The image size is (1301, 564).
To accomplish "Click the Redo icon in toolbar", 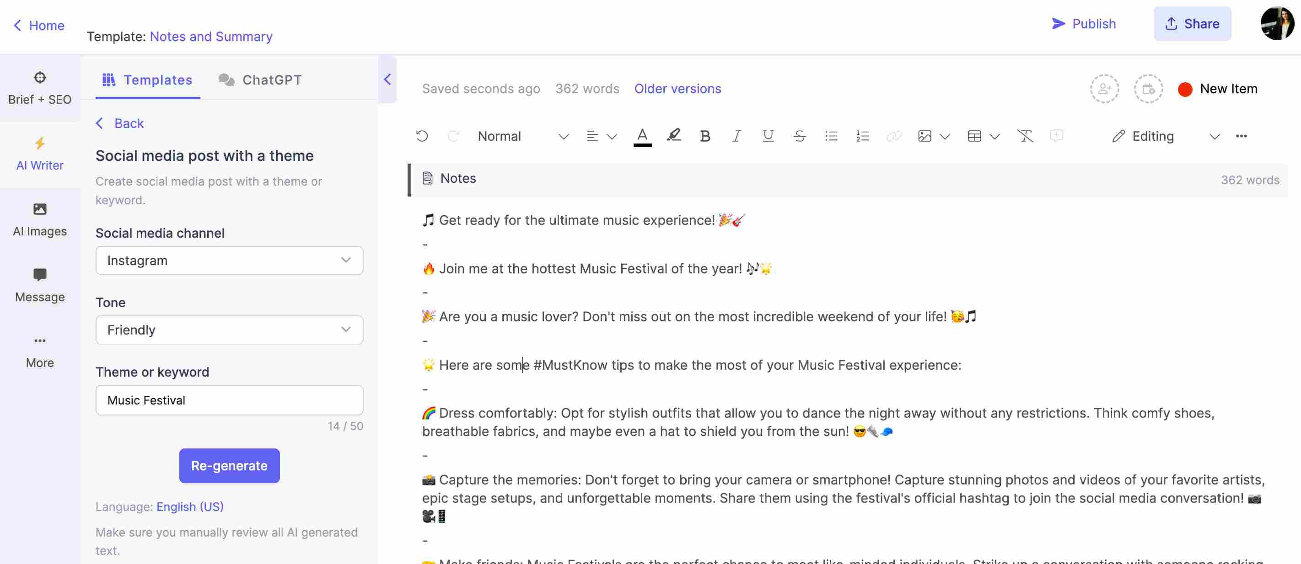I will (x=453, y=136).
